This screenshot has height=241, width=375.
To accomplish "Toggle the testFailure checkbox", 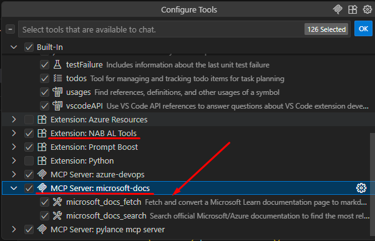I will pos(44,64).
